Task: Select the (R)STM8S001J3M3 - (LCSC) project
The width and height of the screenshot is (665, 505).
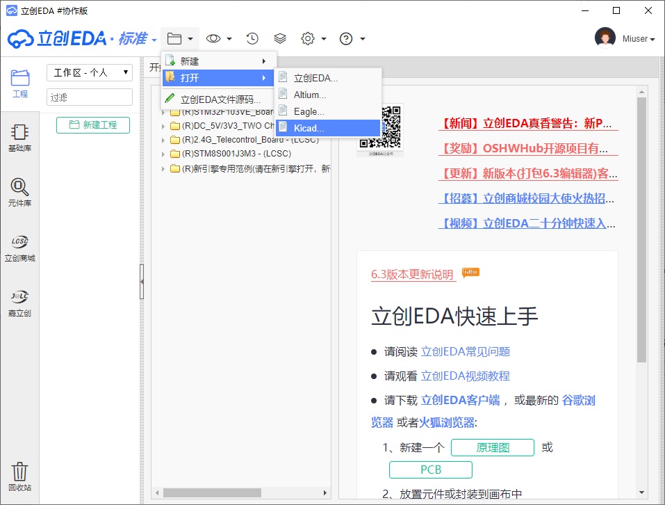Action: pos(236,154)
